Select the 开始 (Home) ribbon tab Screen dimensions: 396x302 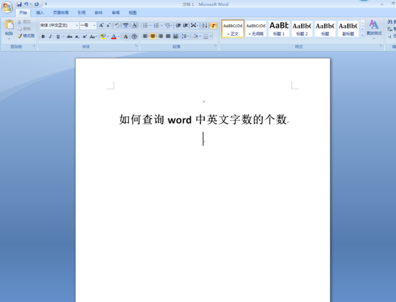point(23,13)
